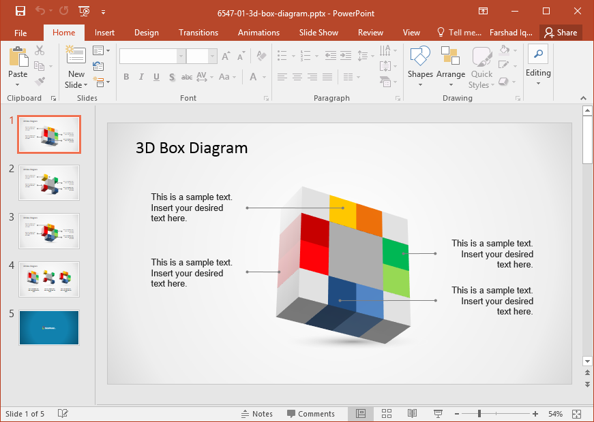Switch to the Transitions tab
This screenshot has width=594, height=422.
coord(198,33)
